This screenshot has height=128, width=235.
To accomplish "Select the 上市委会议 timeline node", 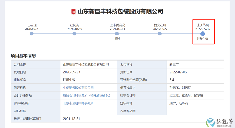I will [117, 34].
